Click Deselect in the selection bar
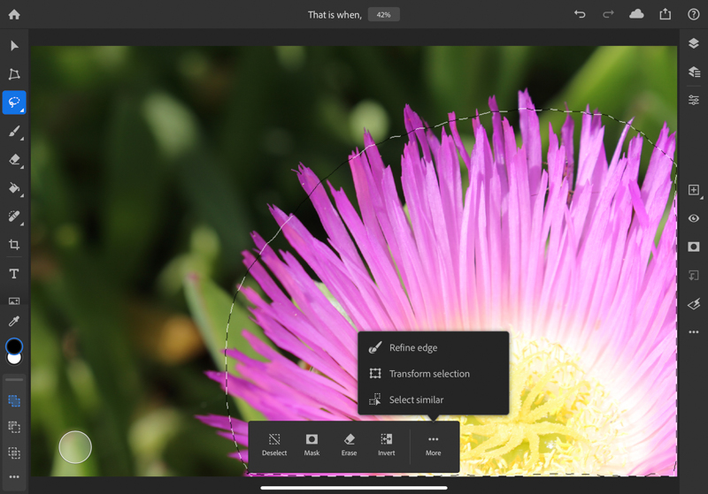Screen dimensions: 708x494 [x=274, y=445]
